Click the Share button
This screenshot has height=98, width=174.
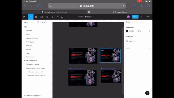point(135,17)
